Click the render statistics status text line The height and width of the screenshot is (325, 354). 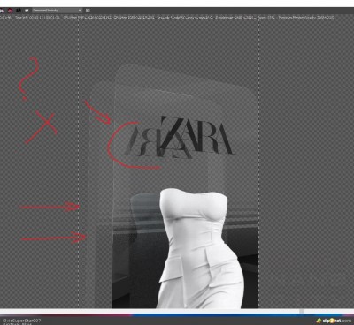click(x=166, y=18)
